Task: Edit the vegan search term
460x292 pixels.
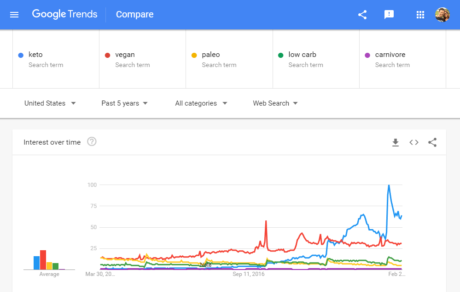Action: pos(125,55)
